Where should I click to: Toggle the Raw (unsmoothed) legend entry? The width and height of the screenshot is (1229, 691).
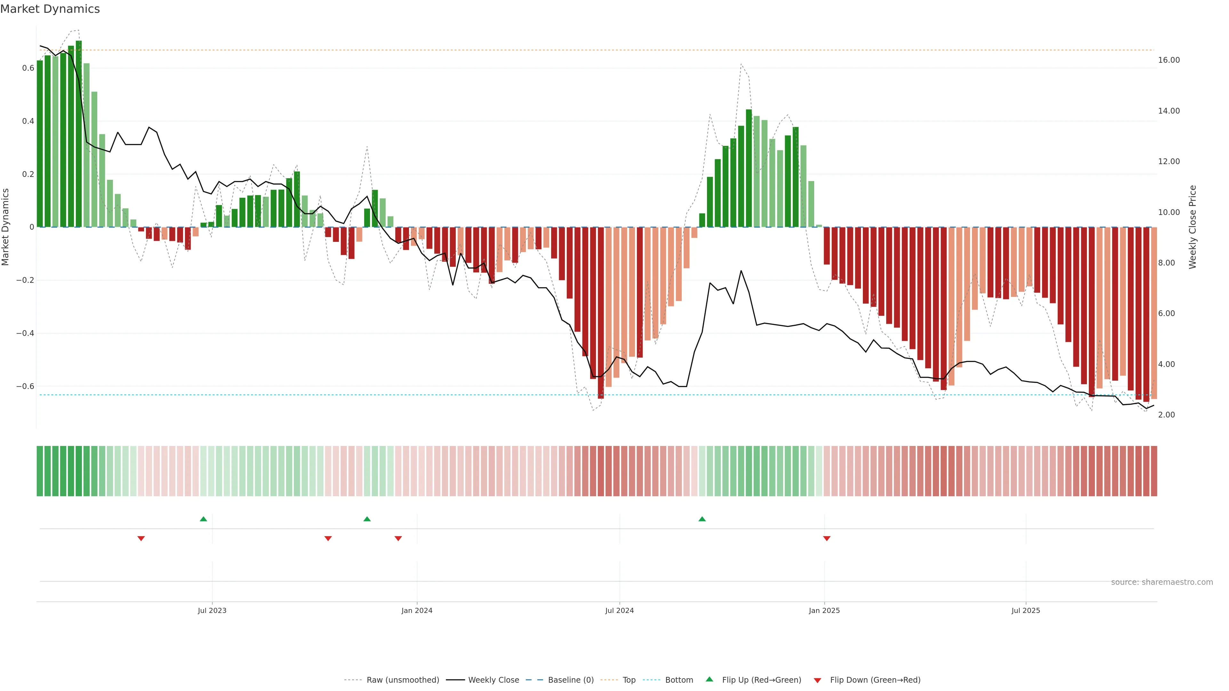point(402,679)
